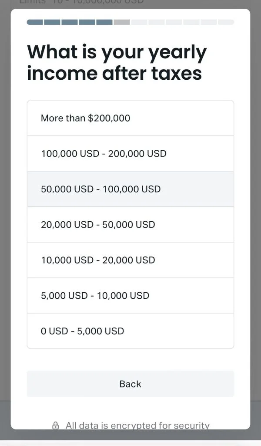The image size is (261, 446).
Task: Click the third completed progress segment
Action: tap(70, 22)
